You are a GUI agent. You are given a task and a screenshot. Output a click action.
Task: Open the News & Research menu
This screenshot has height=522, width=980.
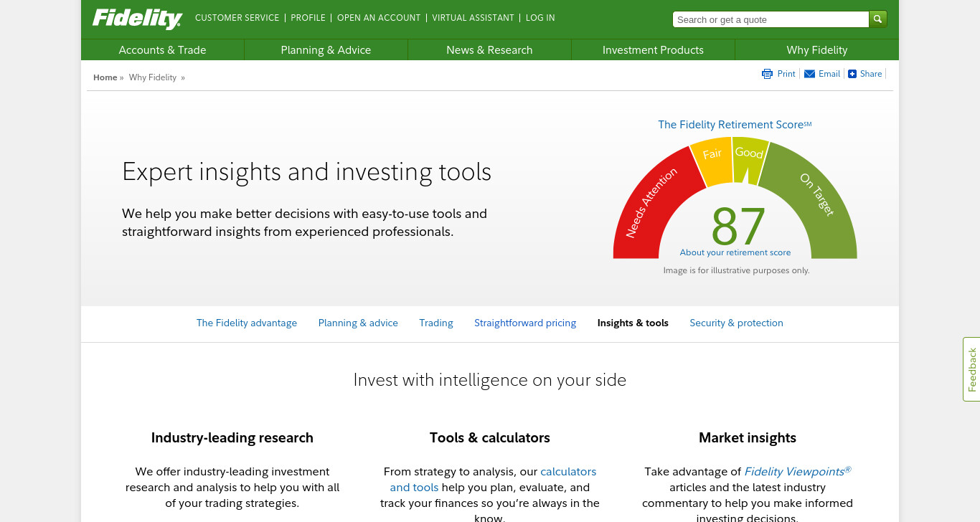pos(489,50)
